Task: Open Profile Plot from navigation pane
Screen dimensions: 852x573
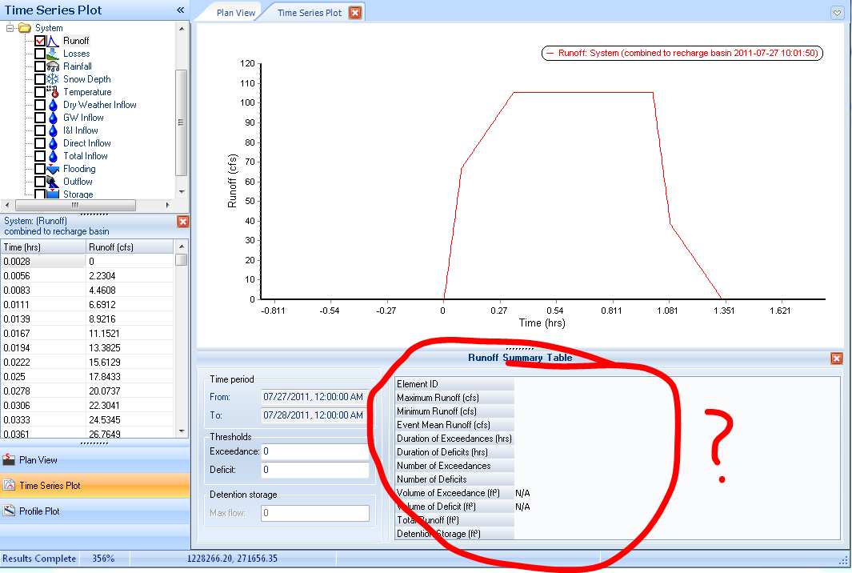Action: coord(95,511)
